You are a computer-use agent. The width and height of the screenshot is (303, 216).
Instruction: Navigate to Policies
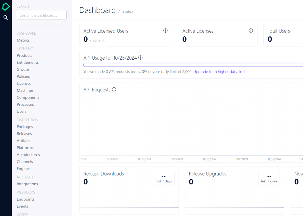pyautogui.click(x=23, y=76)
